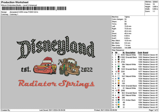This screenshot has height=112, width=159.
Task: Click the 'Stop Sequence:' heading
Action: pos(118,50)
